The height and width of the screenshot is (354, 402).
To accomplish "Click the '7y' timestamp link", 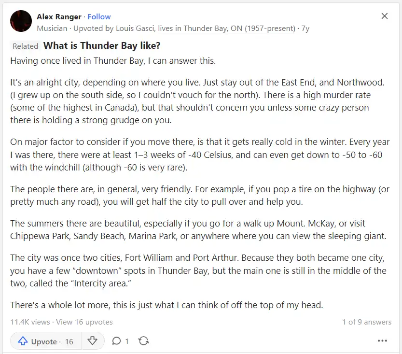I will 305,28.
